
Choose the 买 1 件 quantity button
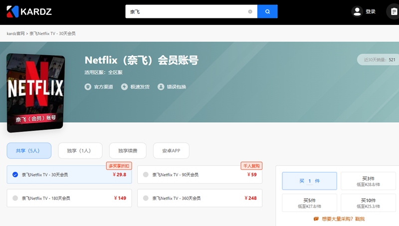point(309,181)
